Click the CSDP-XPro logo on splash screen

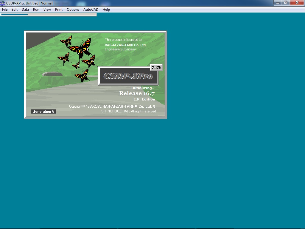pyautogui.click(x=128, y=76)
